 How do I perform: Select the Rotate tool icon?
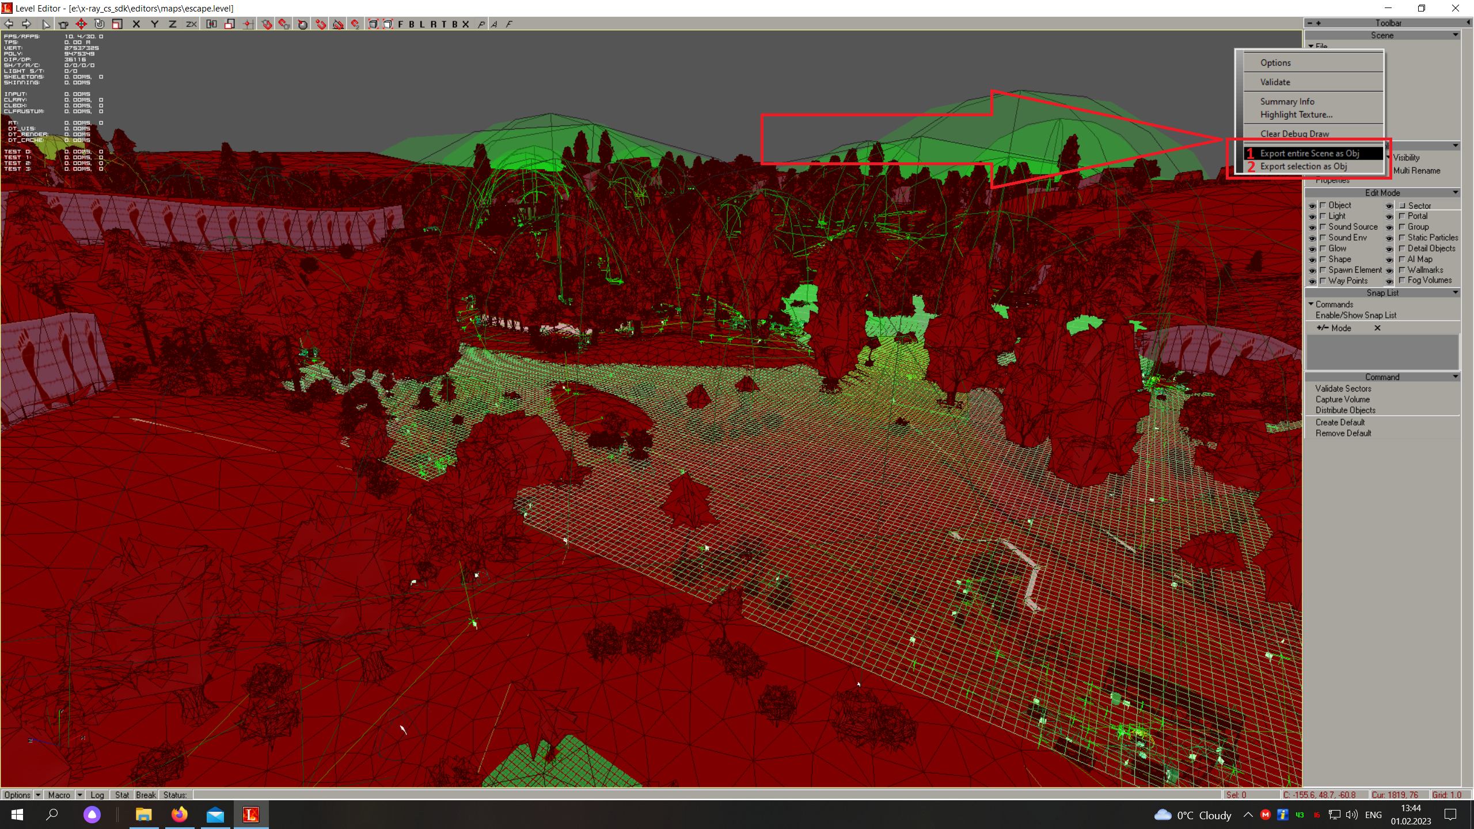(99, 24)
